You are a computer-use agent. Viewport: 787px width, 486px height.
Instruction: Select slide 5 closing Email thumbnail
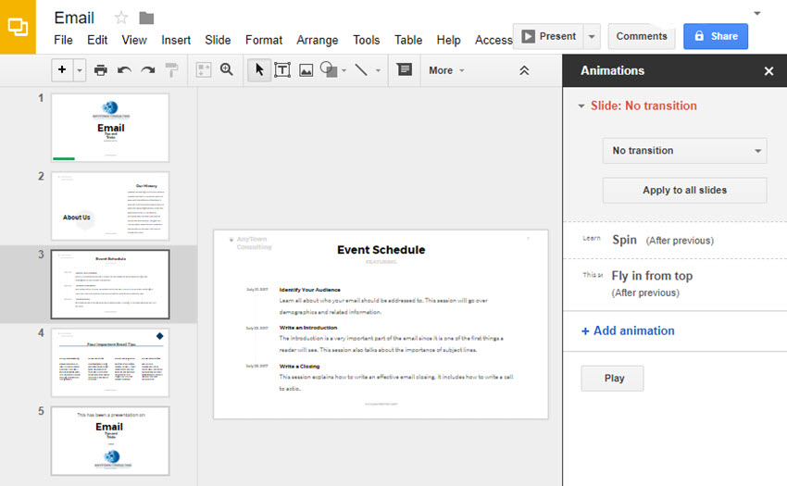point(110,441)
